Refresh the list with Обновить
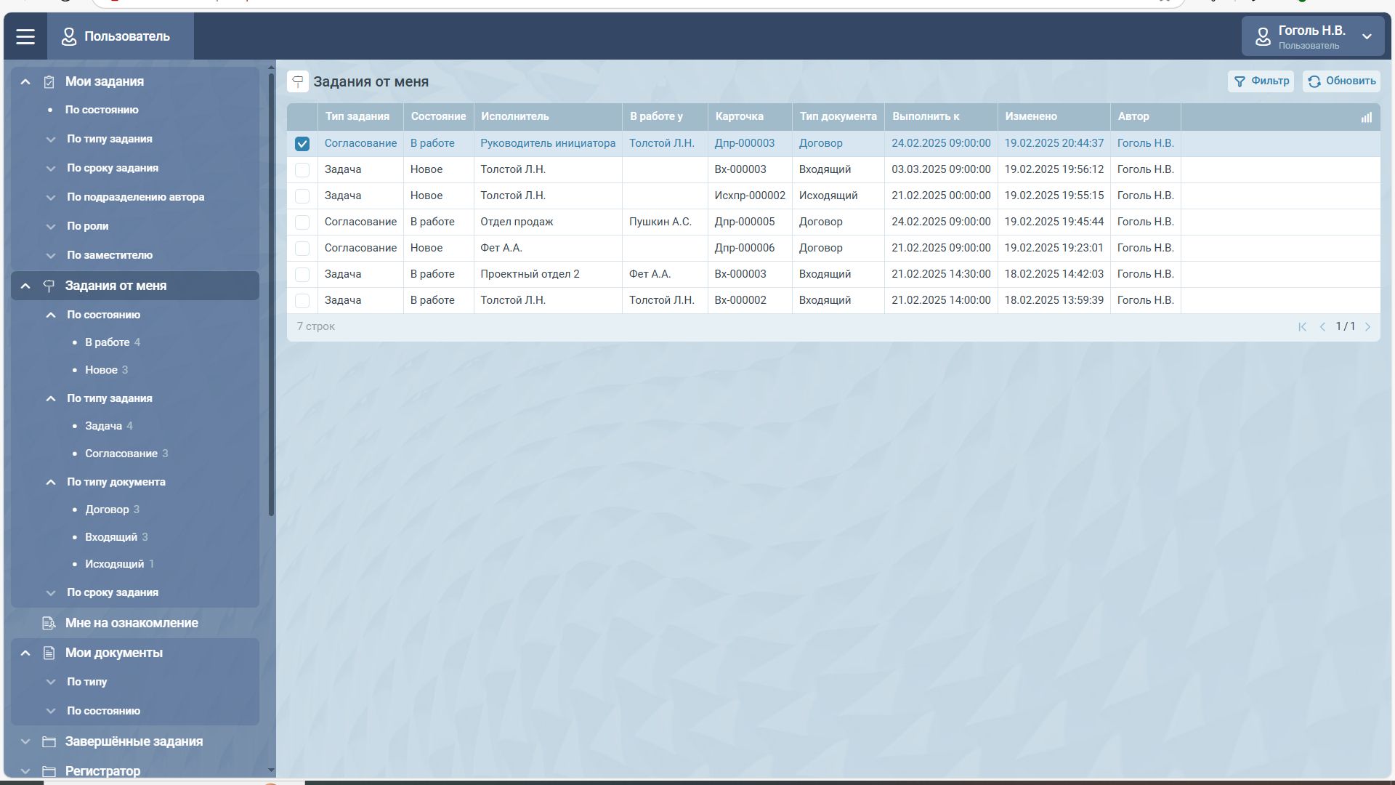The height and width of the screenshot is (785, 1395). [1341, 81]
